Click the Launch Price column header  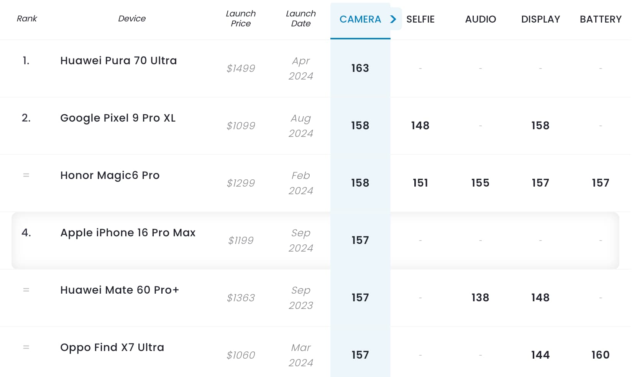coord(241,18)
